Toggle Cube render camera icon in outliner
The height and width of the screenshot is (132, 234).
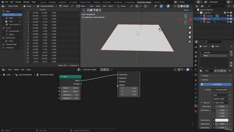pos(231,19)
